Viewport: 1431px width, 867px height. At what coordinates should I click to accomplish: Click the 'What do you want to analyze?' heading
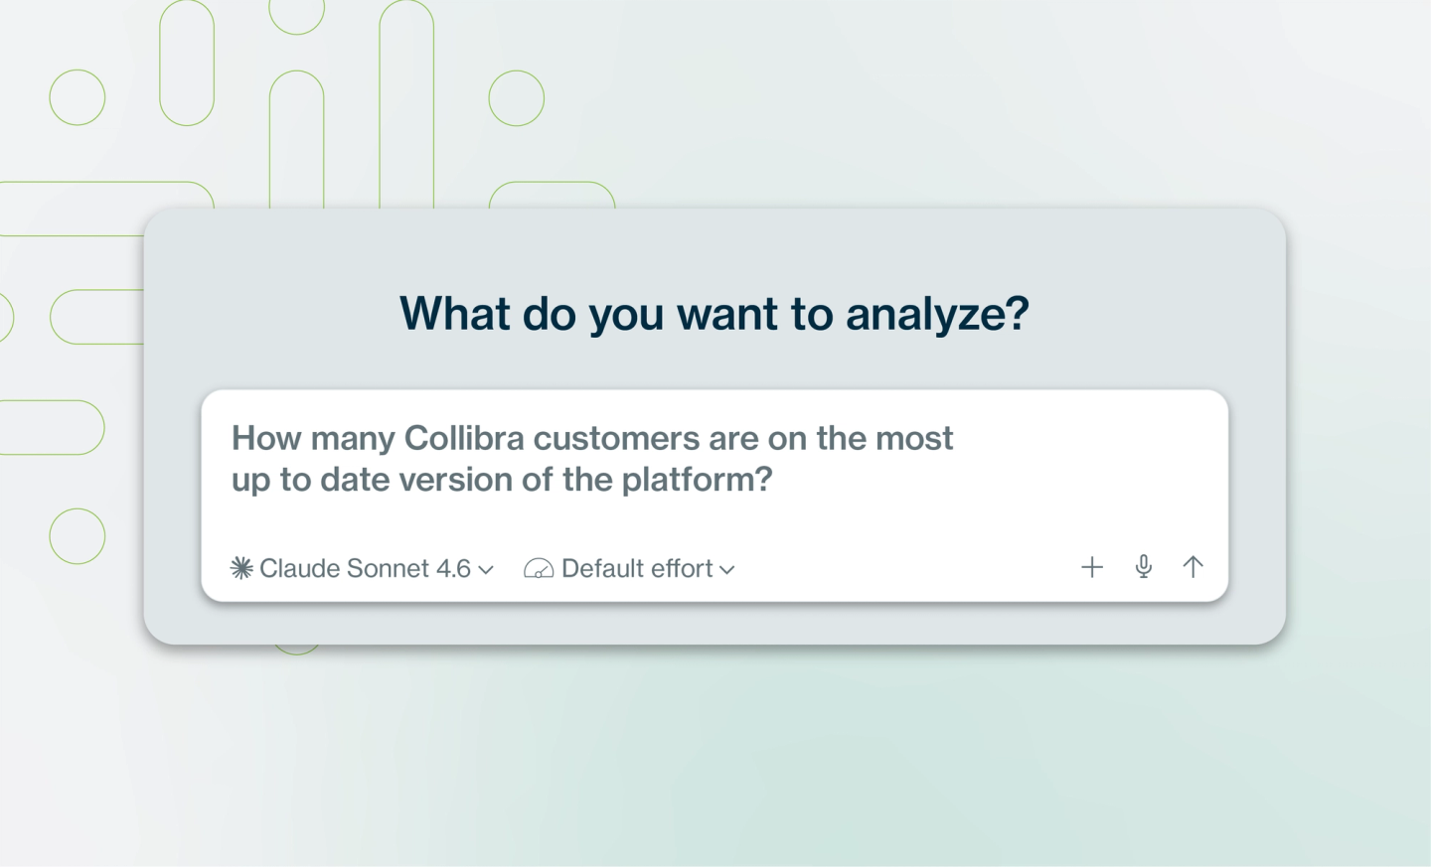pos(715,314)
